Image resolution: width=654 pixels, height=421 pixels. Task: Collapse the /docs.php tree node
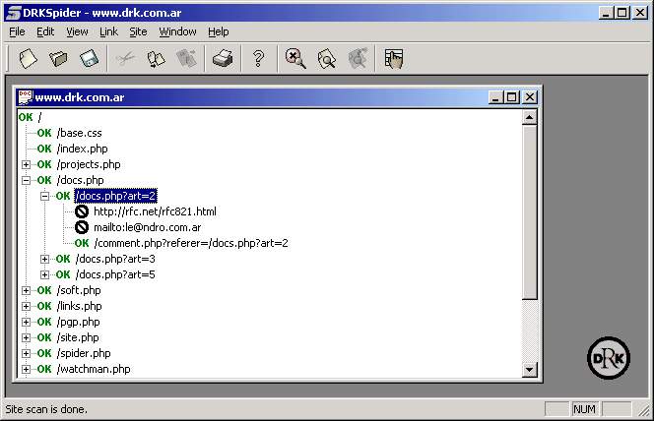26,180
